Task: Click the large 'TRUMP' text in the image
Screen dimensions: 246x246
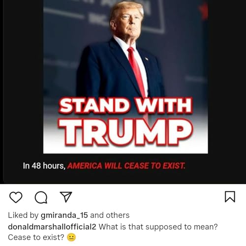Action: (x=125, y=132)
